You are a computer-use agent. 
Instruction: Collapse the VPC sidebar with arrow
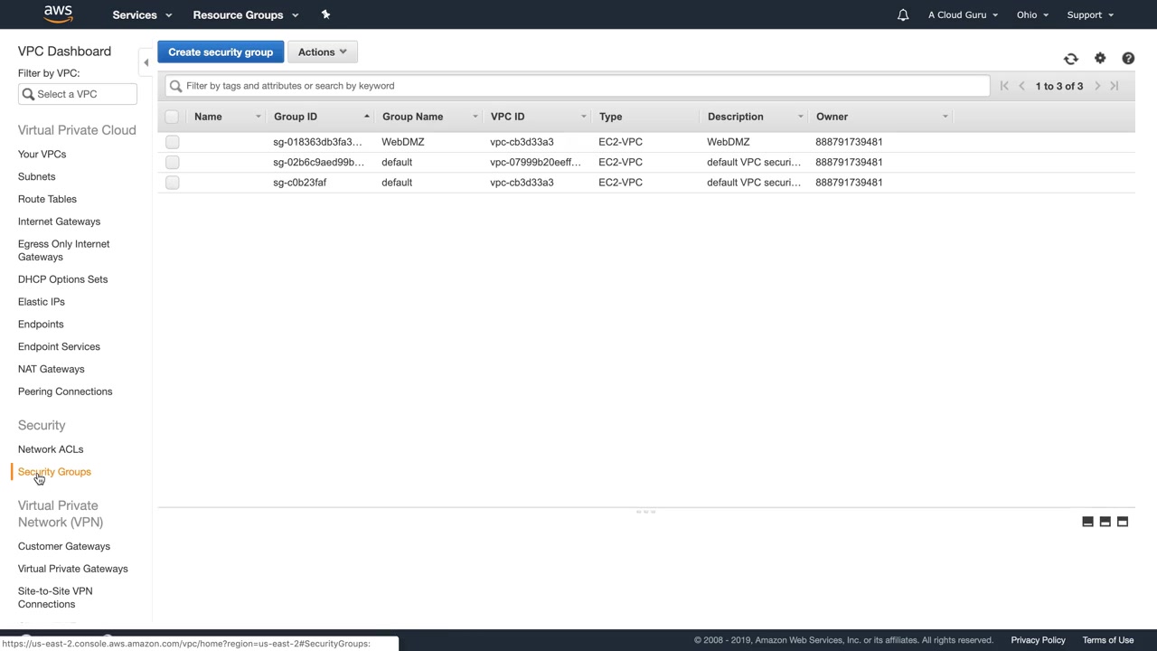146,62
